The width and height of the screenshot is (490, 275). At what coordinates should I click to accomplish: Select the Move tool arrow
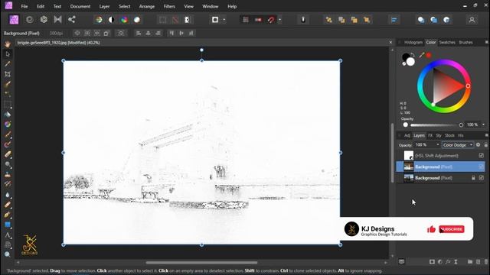coord(8,54)
